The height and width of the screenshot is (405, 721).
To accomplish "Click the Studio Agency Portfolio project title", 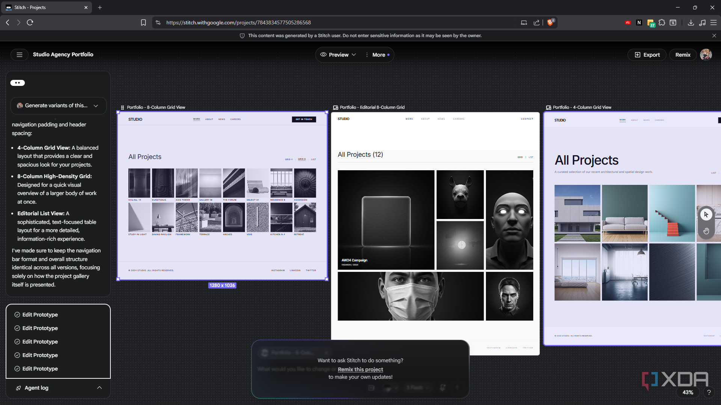I will pos(63,55).
